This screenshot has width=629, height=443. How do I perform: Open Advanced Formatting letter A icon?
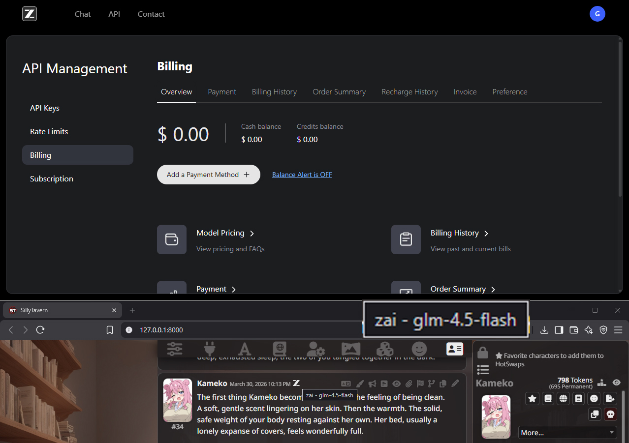(x=245, y=349)
